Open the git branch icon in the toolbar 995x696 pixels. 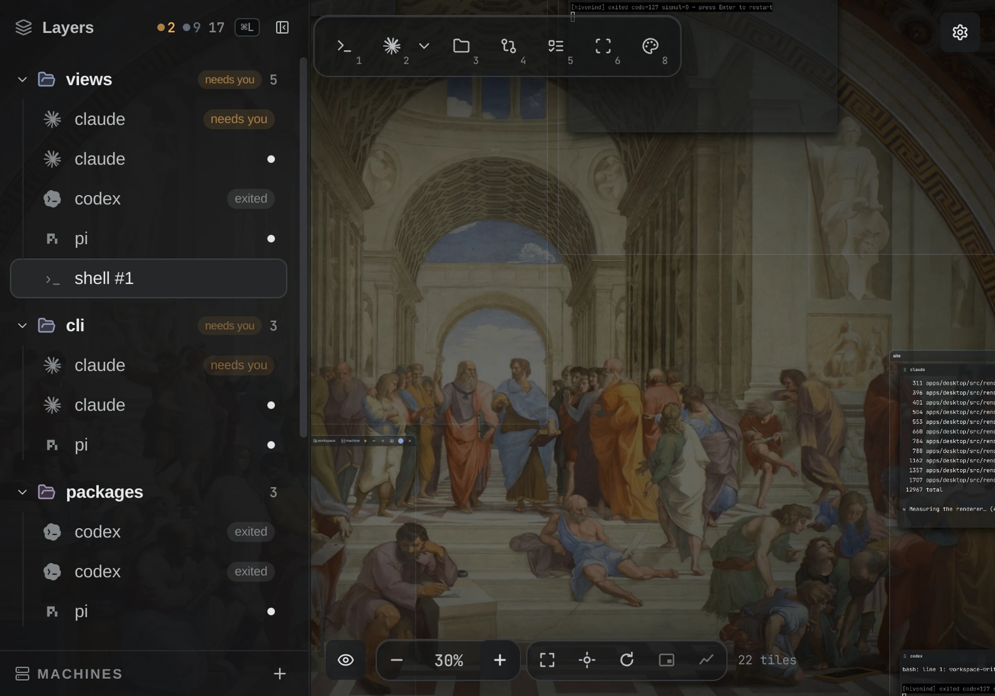(x=508, y=46)
